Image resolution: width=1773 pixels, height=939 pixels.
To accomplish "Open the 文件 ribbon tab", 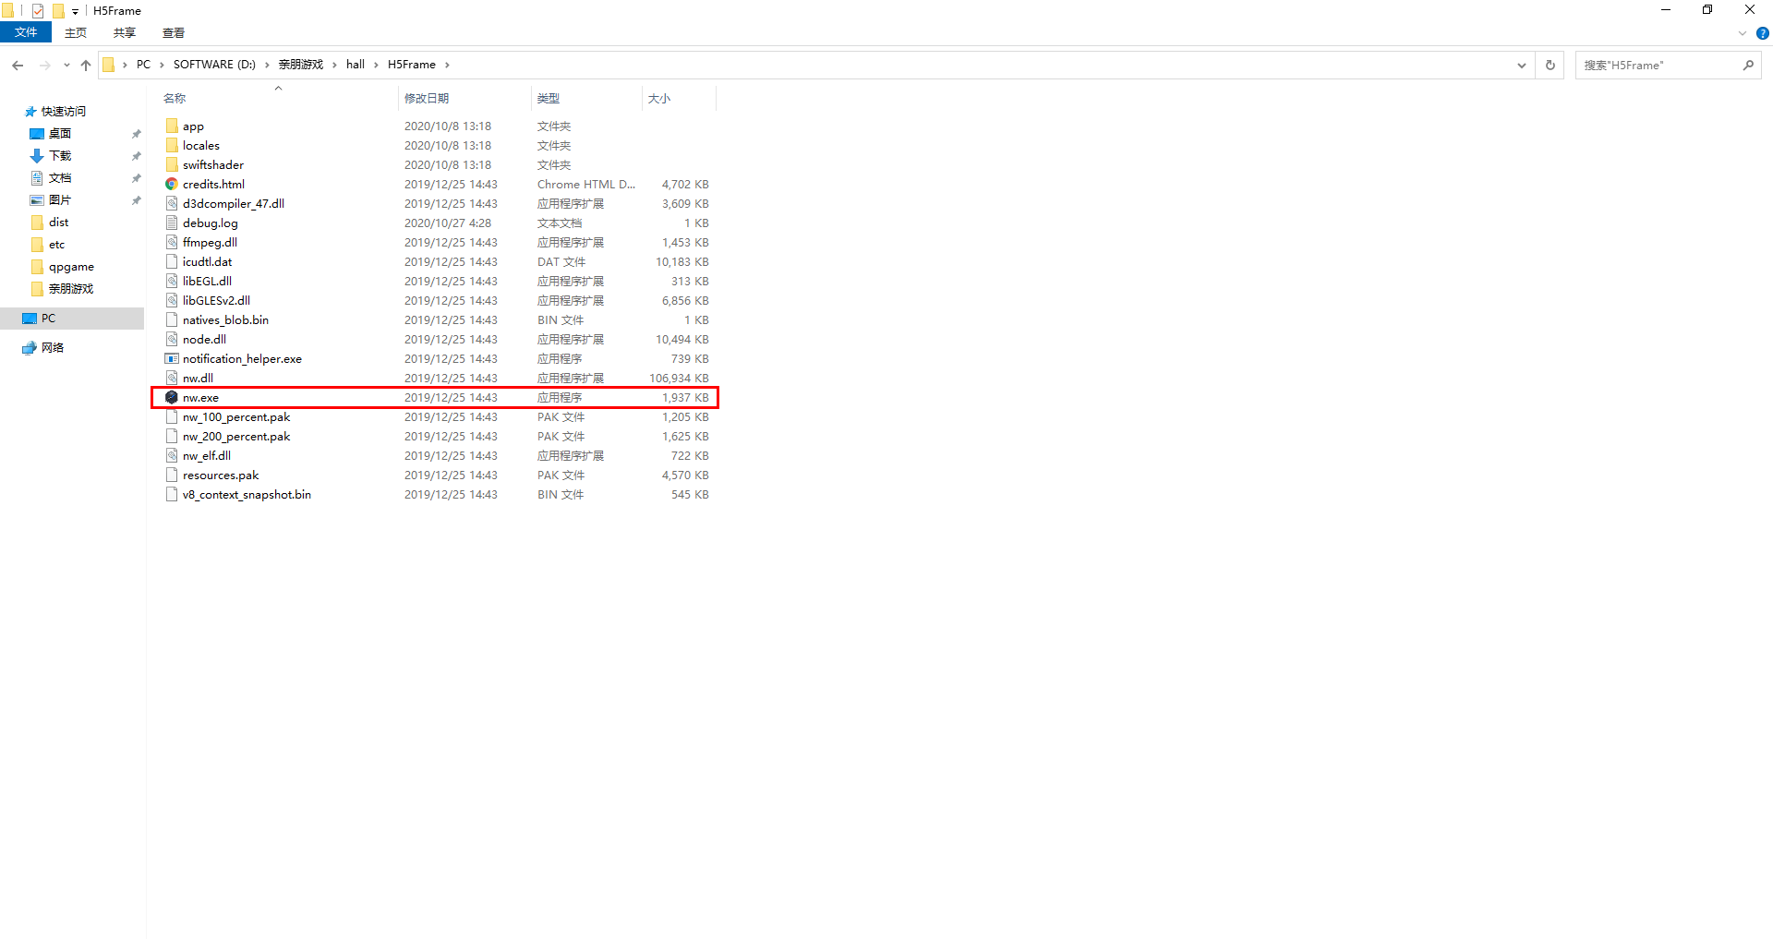I will click(26, 32).
